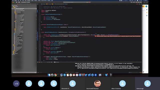The width and height of the screenshot is (160, 90).
Task: Show the Issue navigator tab
Action: click(x=24, y=4)
